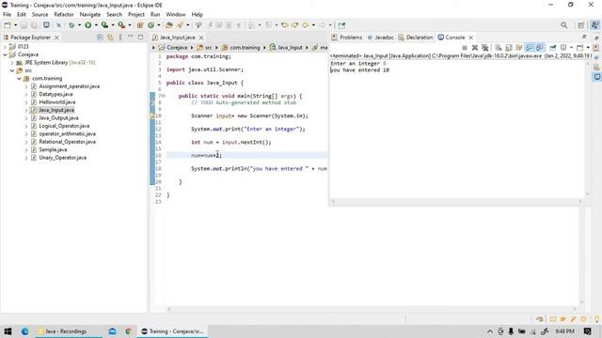Viewport: 602px width, 338px height.
Task: Click the Debug bug icon in toolbar
Action: click(x=71, y=25)
